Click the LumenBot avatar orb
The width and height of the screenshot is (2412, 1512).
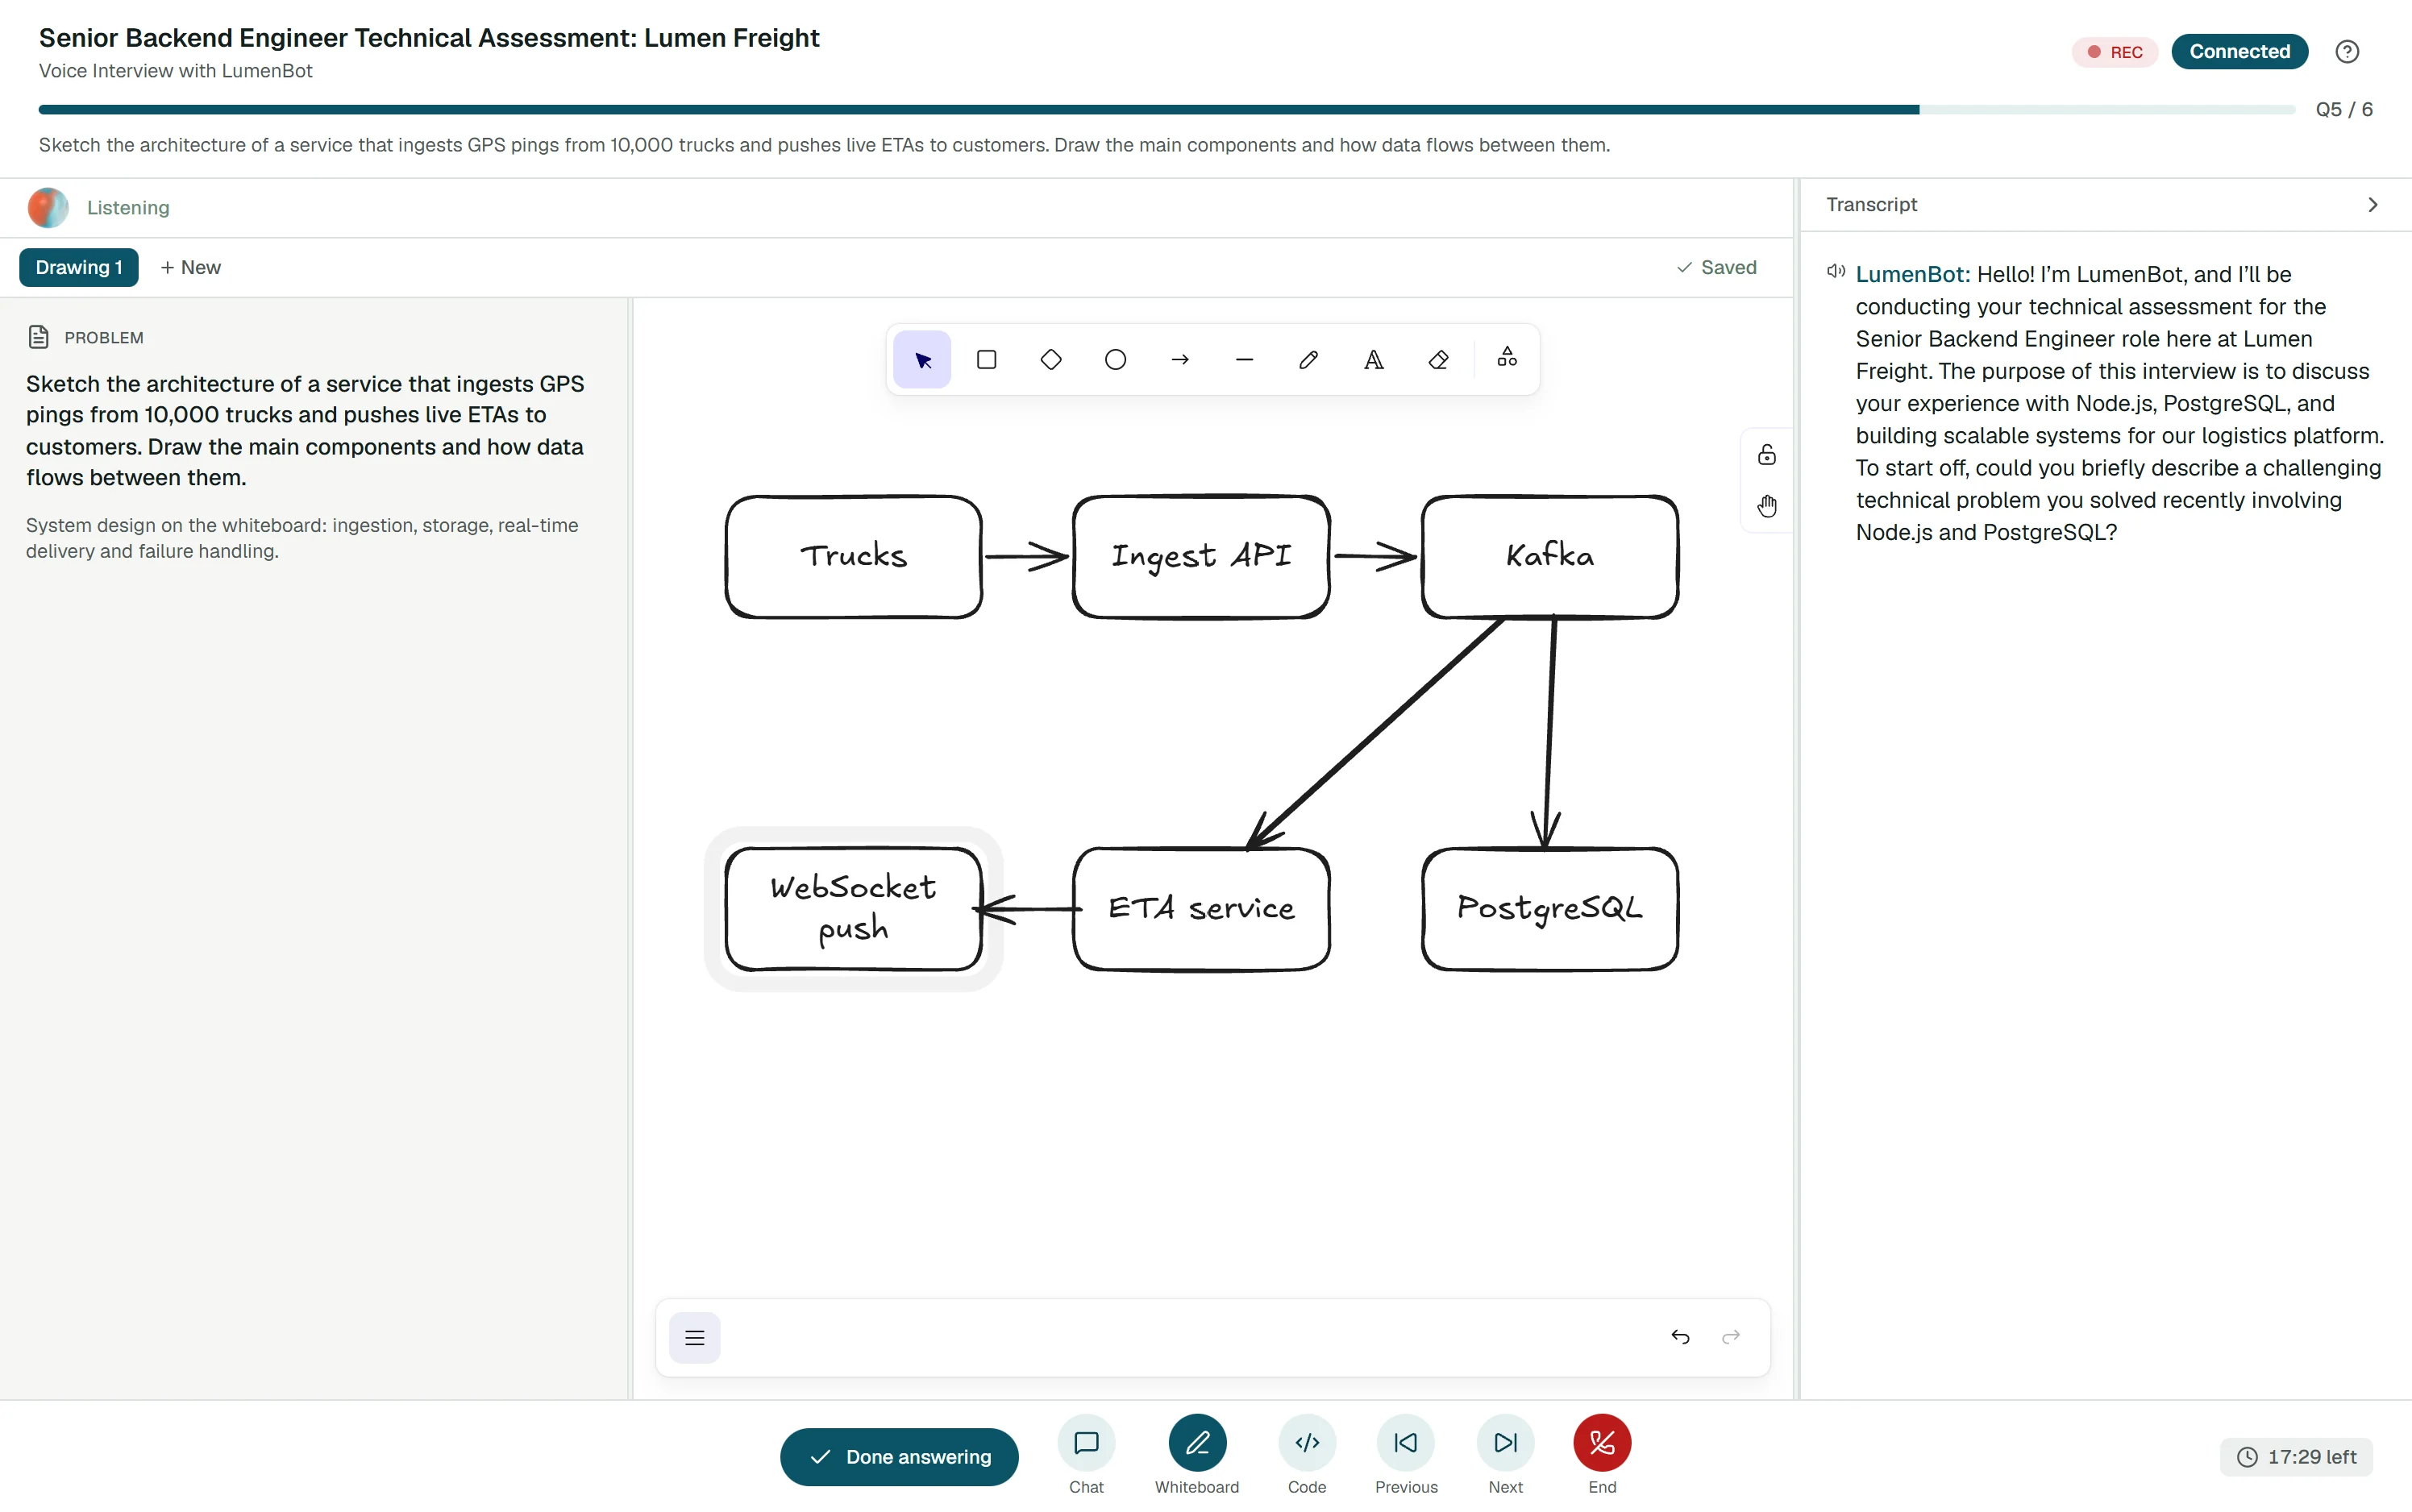(x=48, y=208)
